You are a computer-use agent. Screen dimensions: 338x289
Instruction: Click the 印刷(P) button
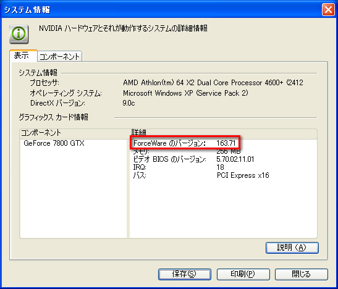pos(243,274)
